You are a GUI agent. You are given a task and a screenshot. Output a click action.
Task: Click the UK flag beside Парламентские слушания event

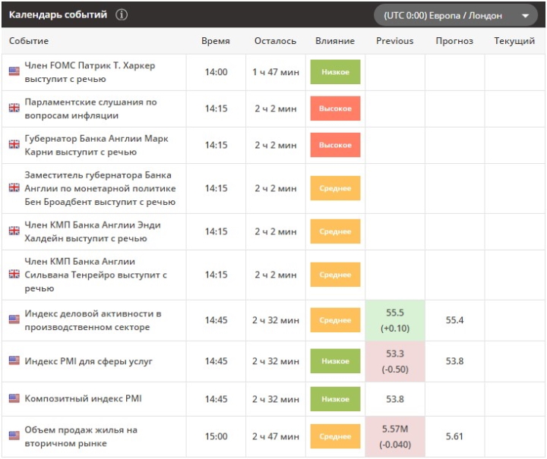pyautogui.click(x=14, y=108)
